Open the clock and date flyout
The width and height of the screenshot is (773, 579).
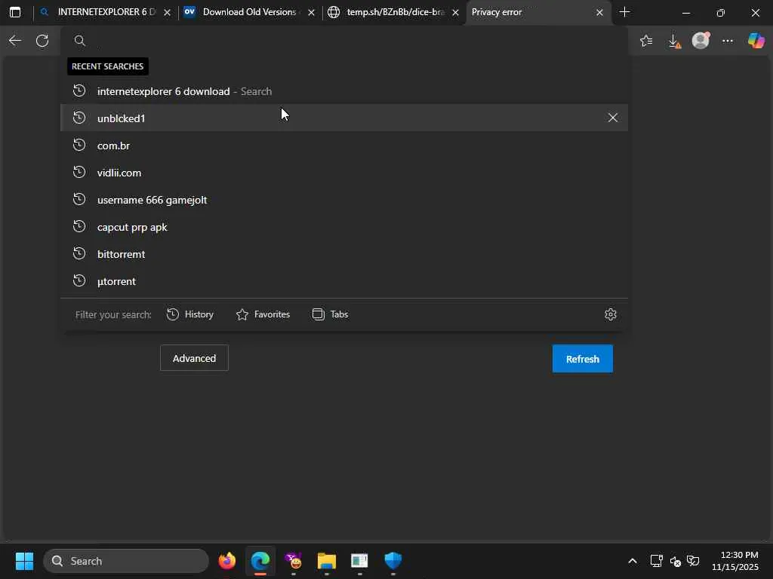coord(735,561)
